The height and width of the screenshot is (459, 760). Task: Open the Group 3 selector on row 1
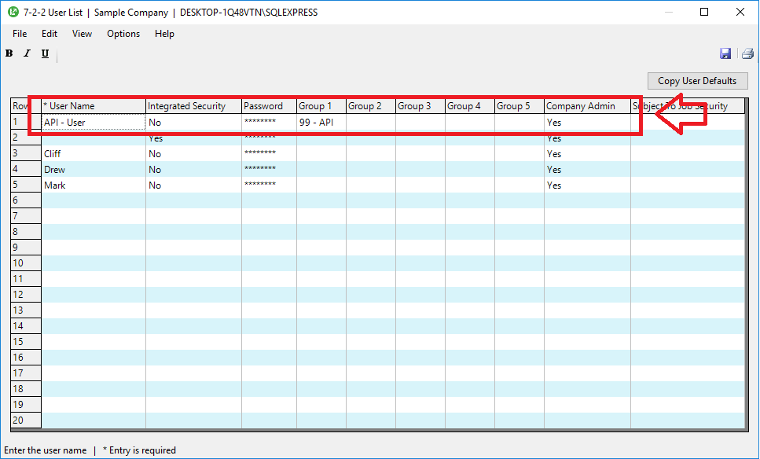(x=419, y=122)
